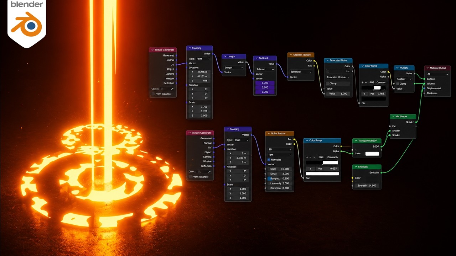
Task: Click Roughness 0.200 slider in Noise Texture
Action: (x=280, y=178)
